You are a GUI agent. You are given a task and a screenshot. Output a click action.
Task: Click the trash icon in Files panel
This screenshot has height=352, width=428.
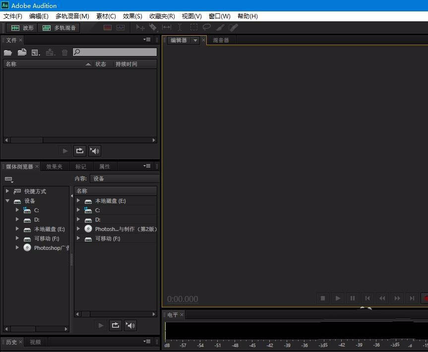pos(64,53)
